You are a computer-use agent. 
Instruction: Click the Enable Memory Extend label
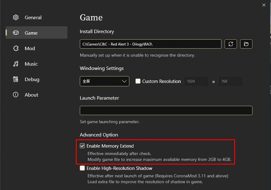[x=110, y=146]
